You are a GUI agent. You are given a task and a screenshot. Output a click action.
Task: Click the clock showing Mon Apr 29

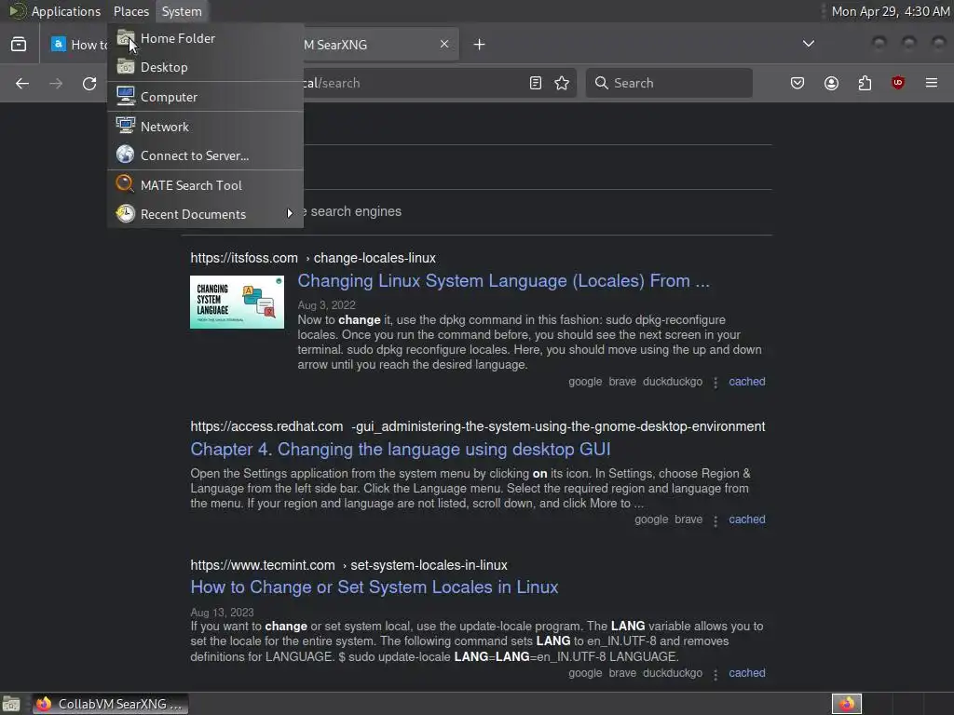click(890, 11)
